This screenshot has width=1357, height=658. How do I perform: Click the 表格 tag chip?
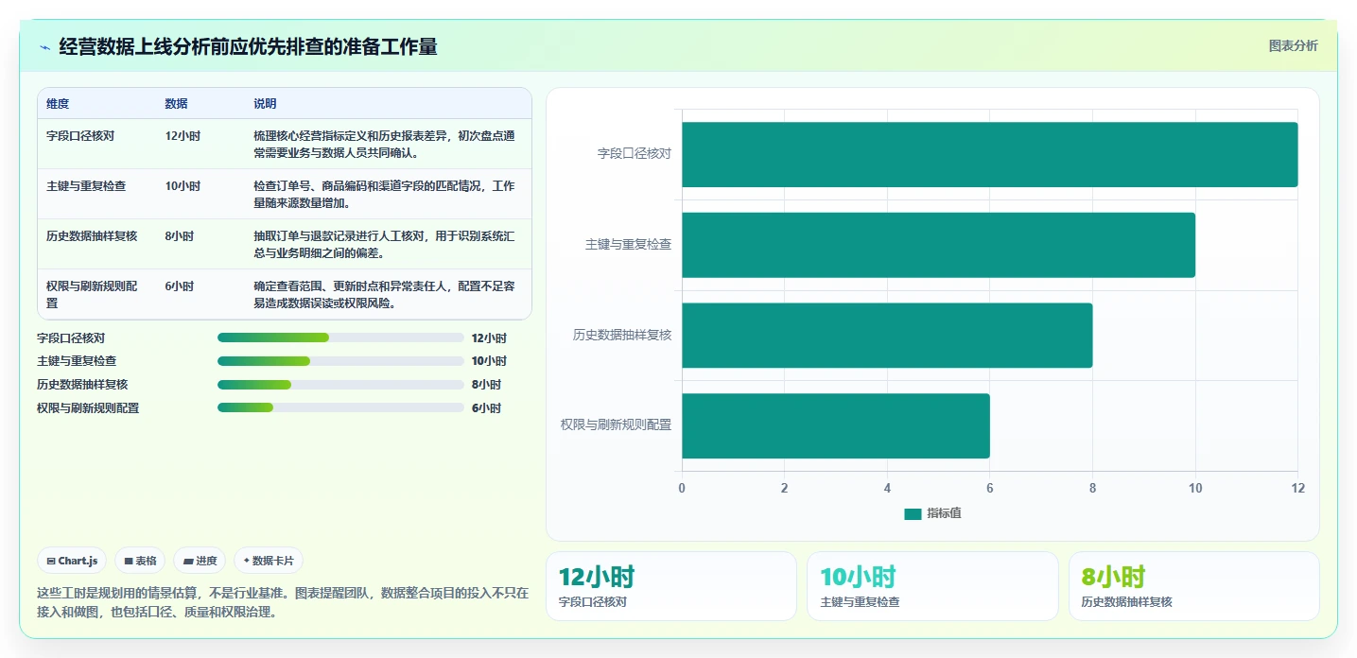[x=140, y=561]
